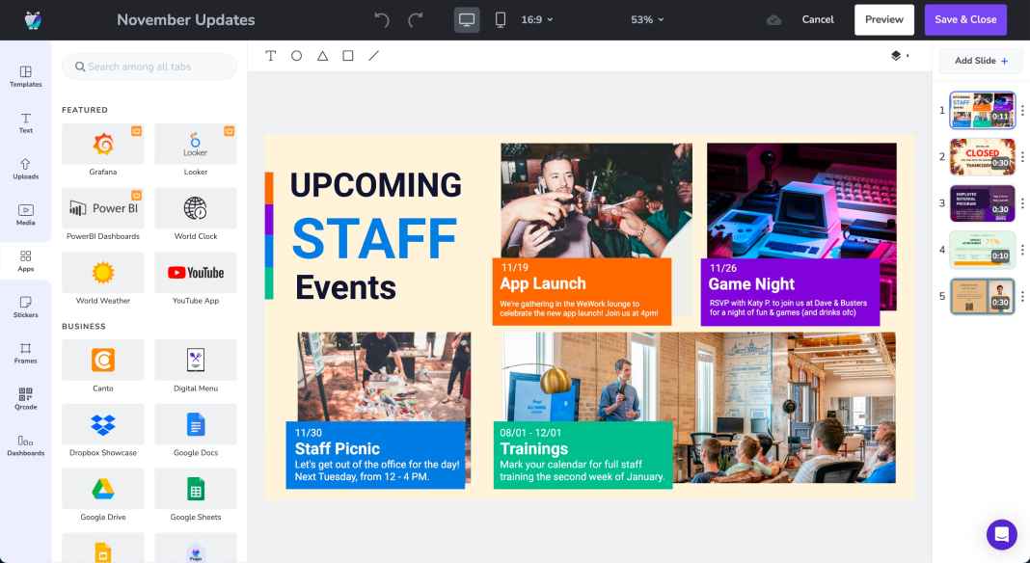Enable desktop preview mode
The width and height of the screenshot is (1030, 563).
[467, 18]
